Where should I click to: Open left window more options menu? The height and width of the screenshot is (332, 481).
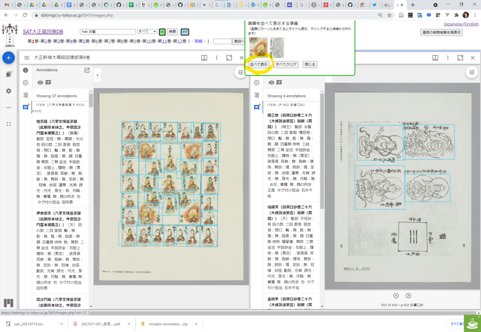click(216, 58)
